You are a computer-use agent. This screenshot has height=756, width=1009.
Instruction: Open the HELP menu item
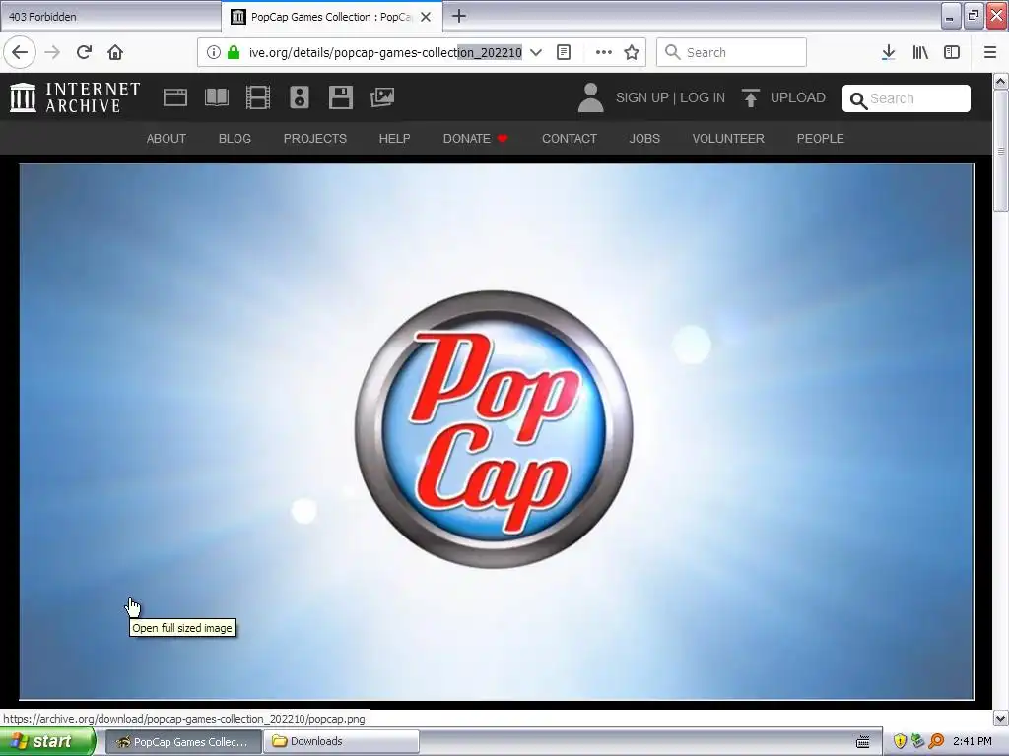pyautogui.click(x=394, y=138)
